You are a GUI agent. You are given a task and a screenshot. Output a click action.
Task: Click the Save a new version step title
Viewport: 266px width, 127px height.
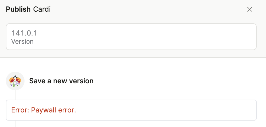click(61, 81)
